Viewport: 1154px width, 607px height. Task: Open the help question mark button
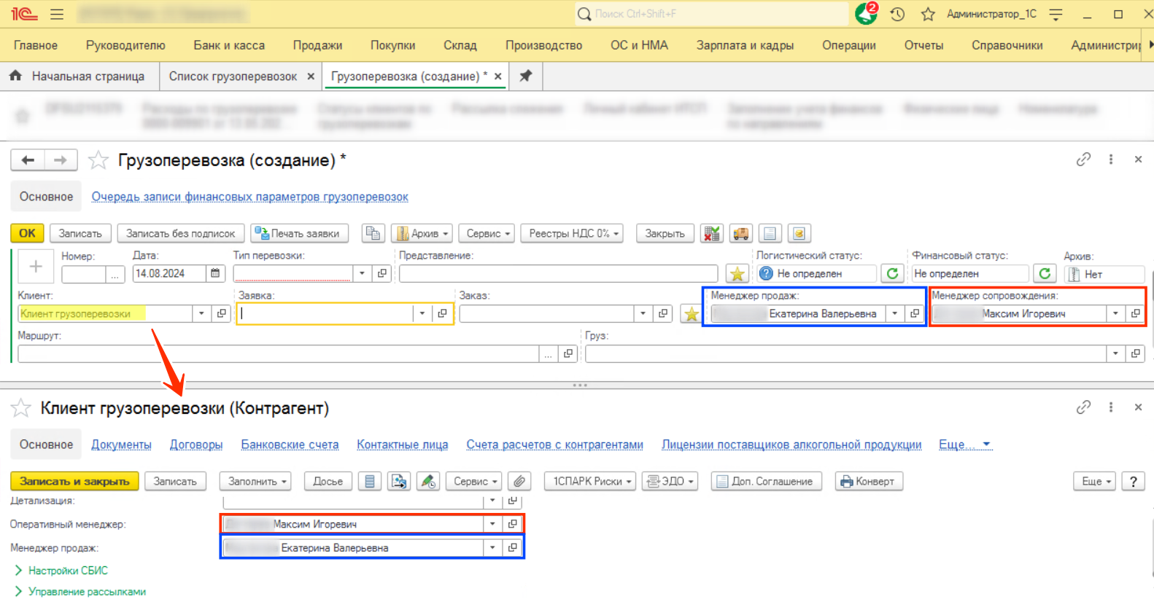1133,481
